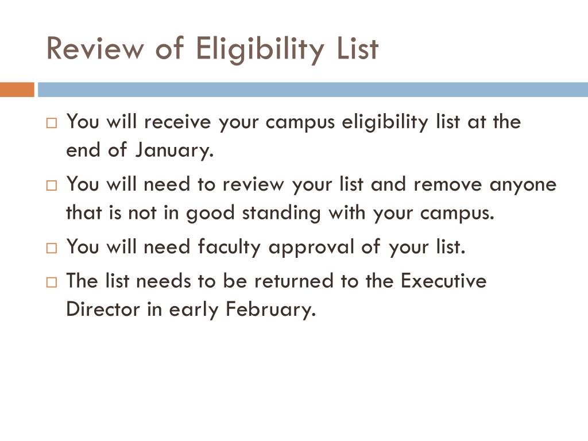
Task: Select the fourth square bullet marker
Action: 51,282
